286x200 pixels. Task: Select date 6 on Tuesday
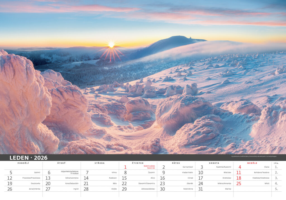(x=49, y=173)
